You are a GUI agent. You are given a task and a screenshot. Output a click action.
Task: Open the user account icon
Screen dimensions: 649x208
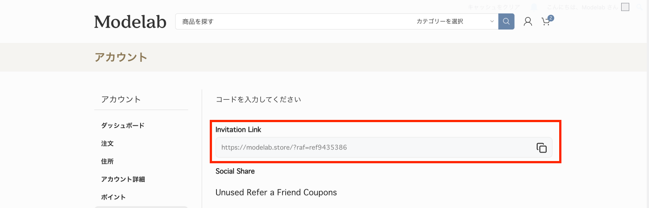[528, 21]
